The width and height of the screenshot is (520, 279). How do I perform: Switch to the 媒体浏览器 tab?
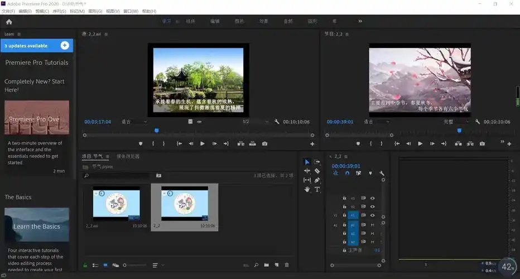pos(128,156)
